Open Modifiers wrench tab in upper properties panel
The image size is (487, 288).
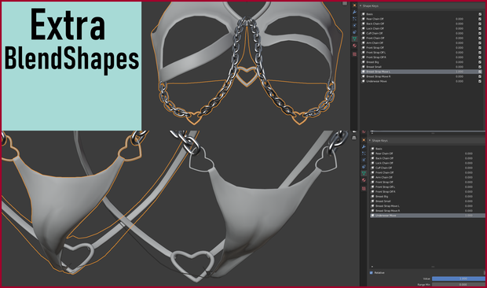(354, 12)
